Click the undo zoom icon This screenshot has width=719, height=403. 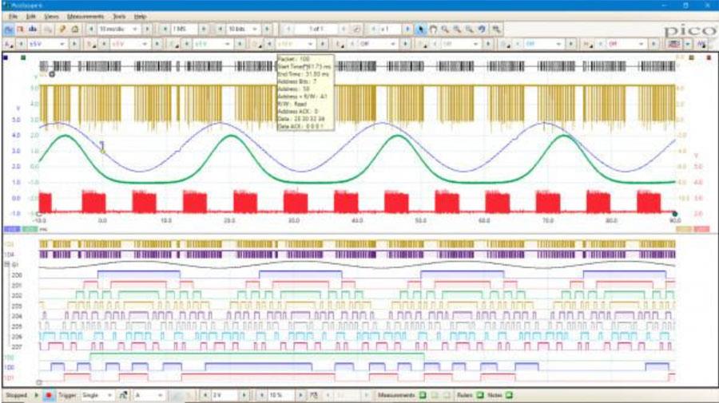pos(483,29)
